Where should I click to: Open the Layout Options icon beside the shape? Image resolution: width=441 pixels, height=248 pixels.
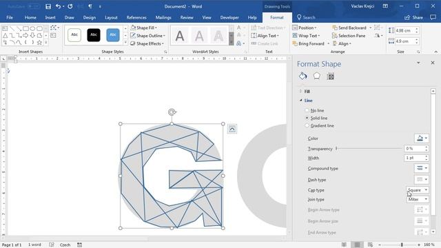pos(232,129)
